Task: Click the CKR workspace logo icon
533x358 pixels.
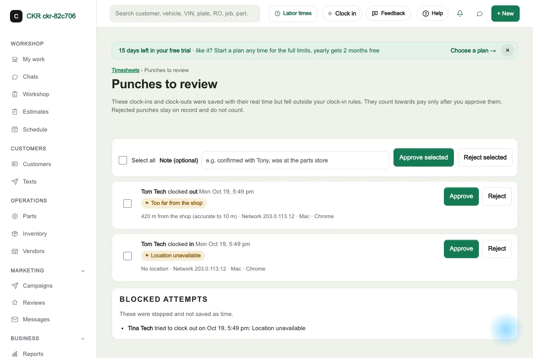Action: 16,16
